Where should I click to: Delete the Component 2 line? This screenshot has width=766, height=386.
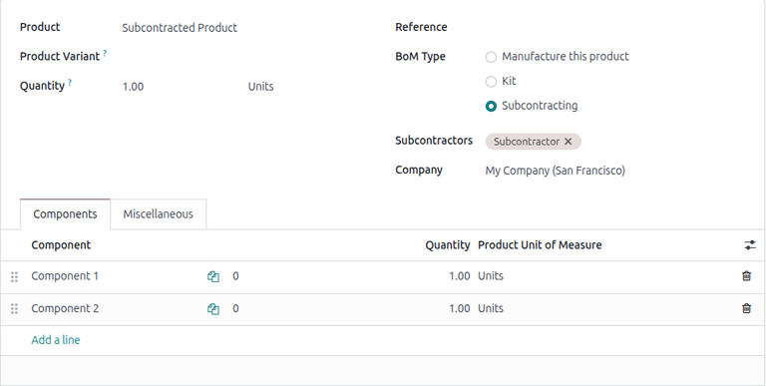click(x=746, y=308)
